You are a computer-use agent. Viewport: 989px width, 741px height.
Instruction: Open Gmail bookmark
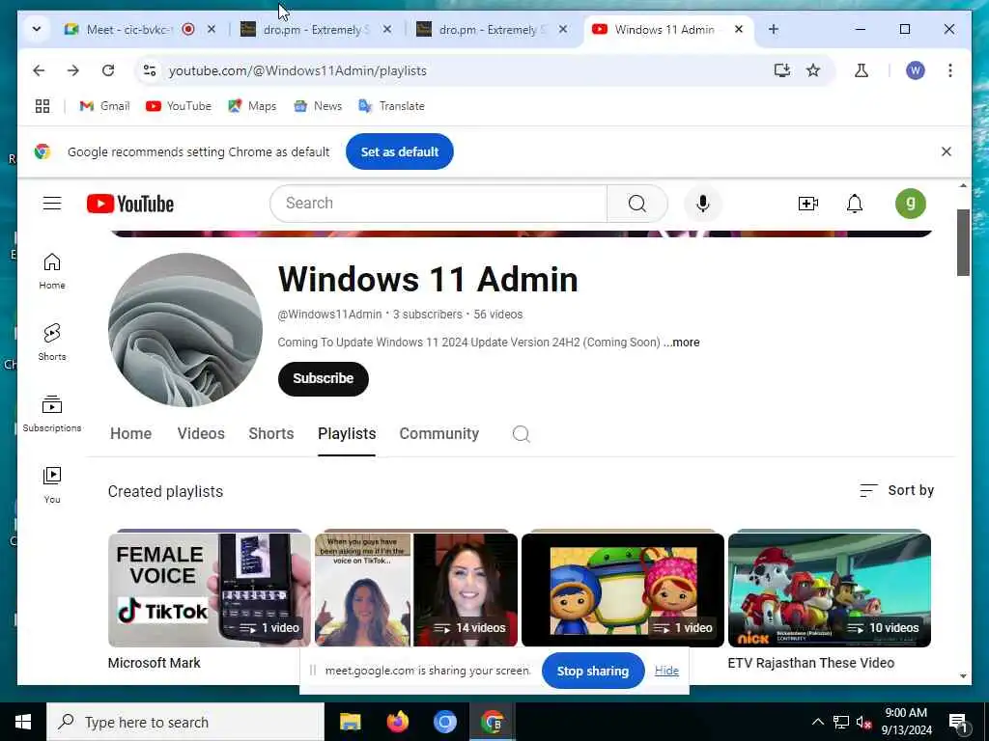104,106
